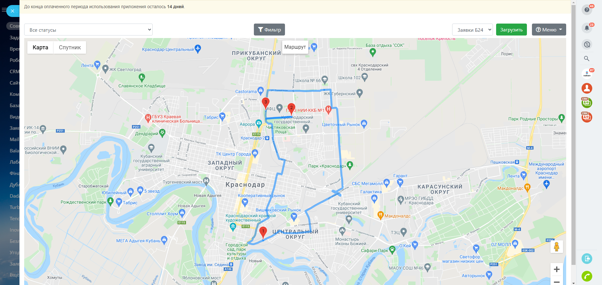Click the green phone call button
The height and width of the screenshot is (285, 602).
(x=587, y=276)
